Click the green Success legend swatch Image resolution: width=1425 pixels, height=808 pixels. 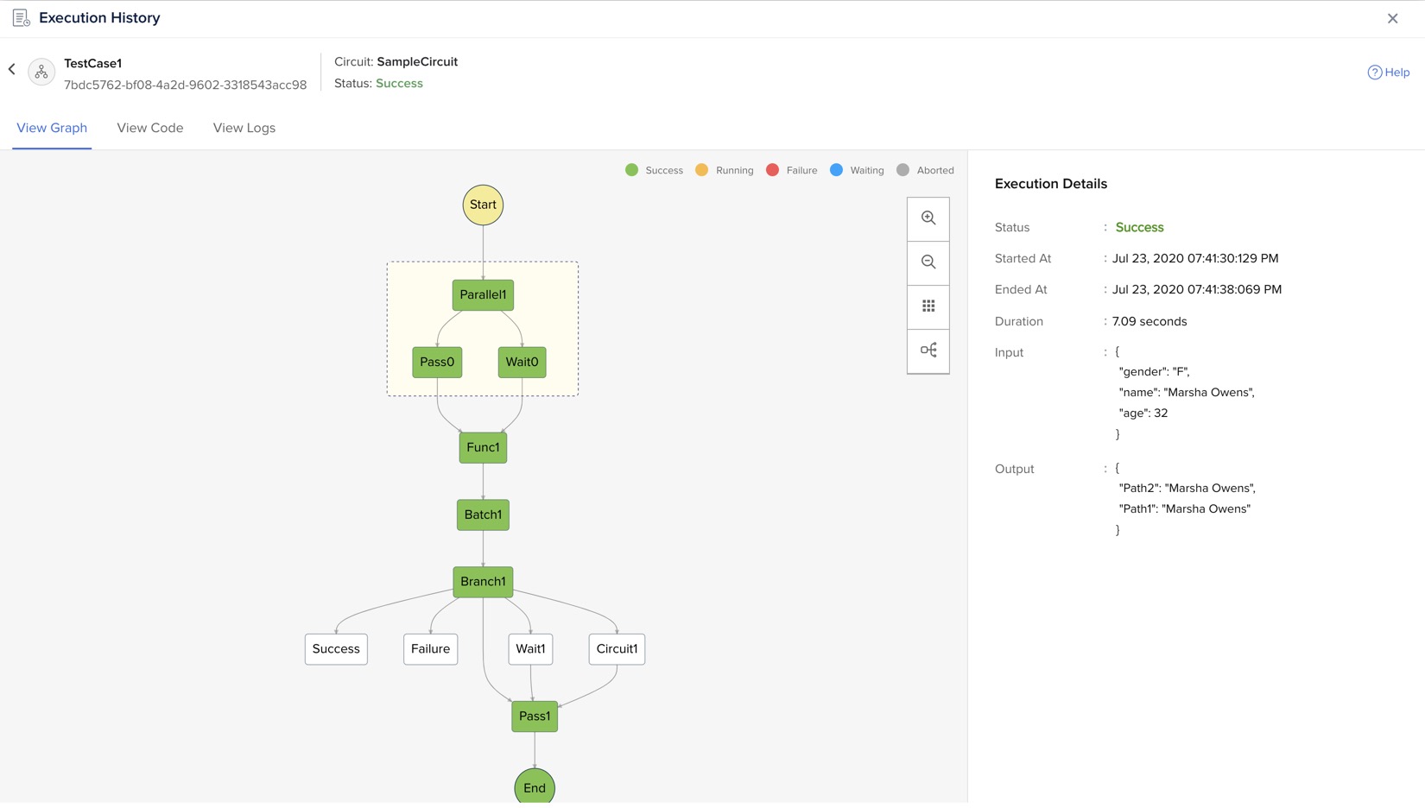tap(632, 170)
